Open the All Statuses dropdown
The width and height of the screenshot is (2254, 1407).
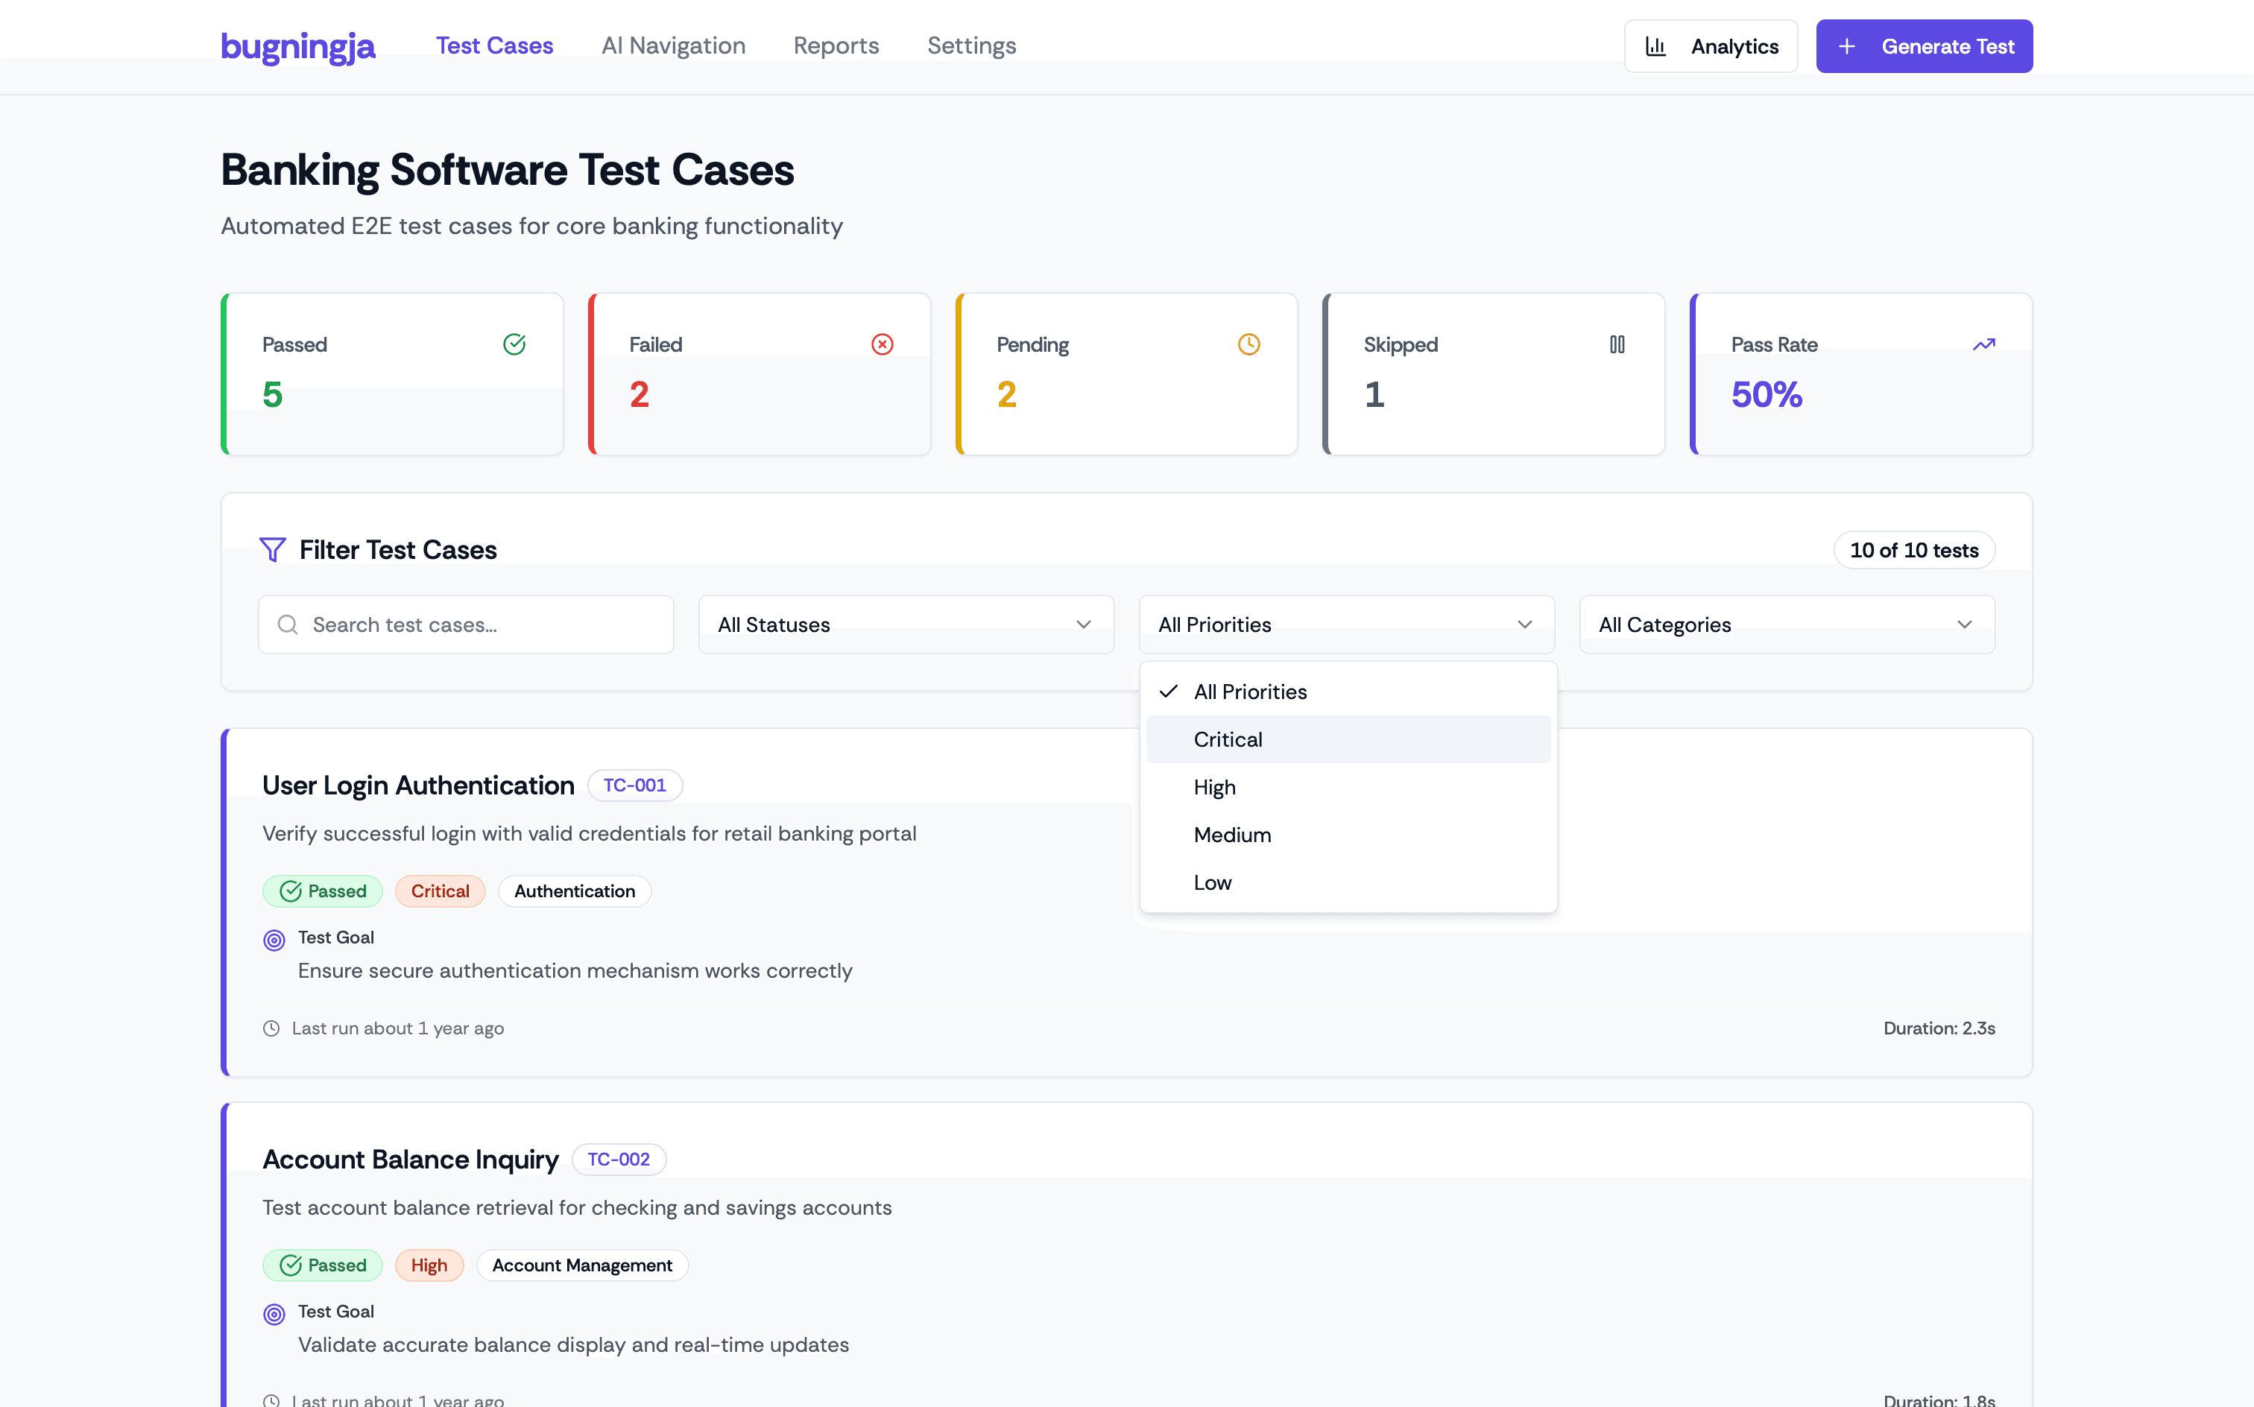coord(906,625)
